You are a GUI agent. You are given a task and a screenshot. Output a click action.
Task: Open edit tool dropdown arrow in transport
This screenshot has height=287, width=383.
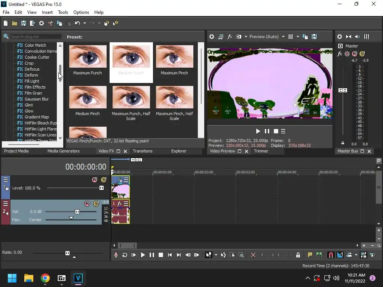pyautogui.click(x=216, y=255)
